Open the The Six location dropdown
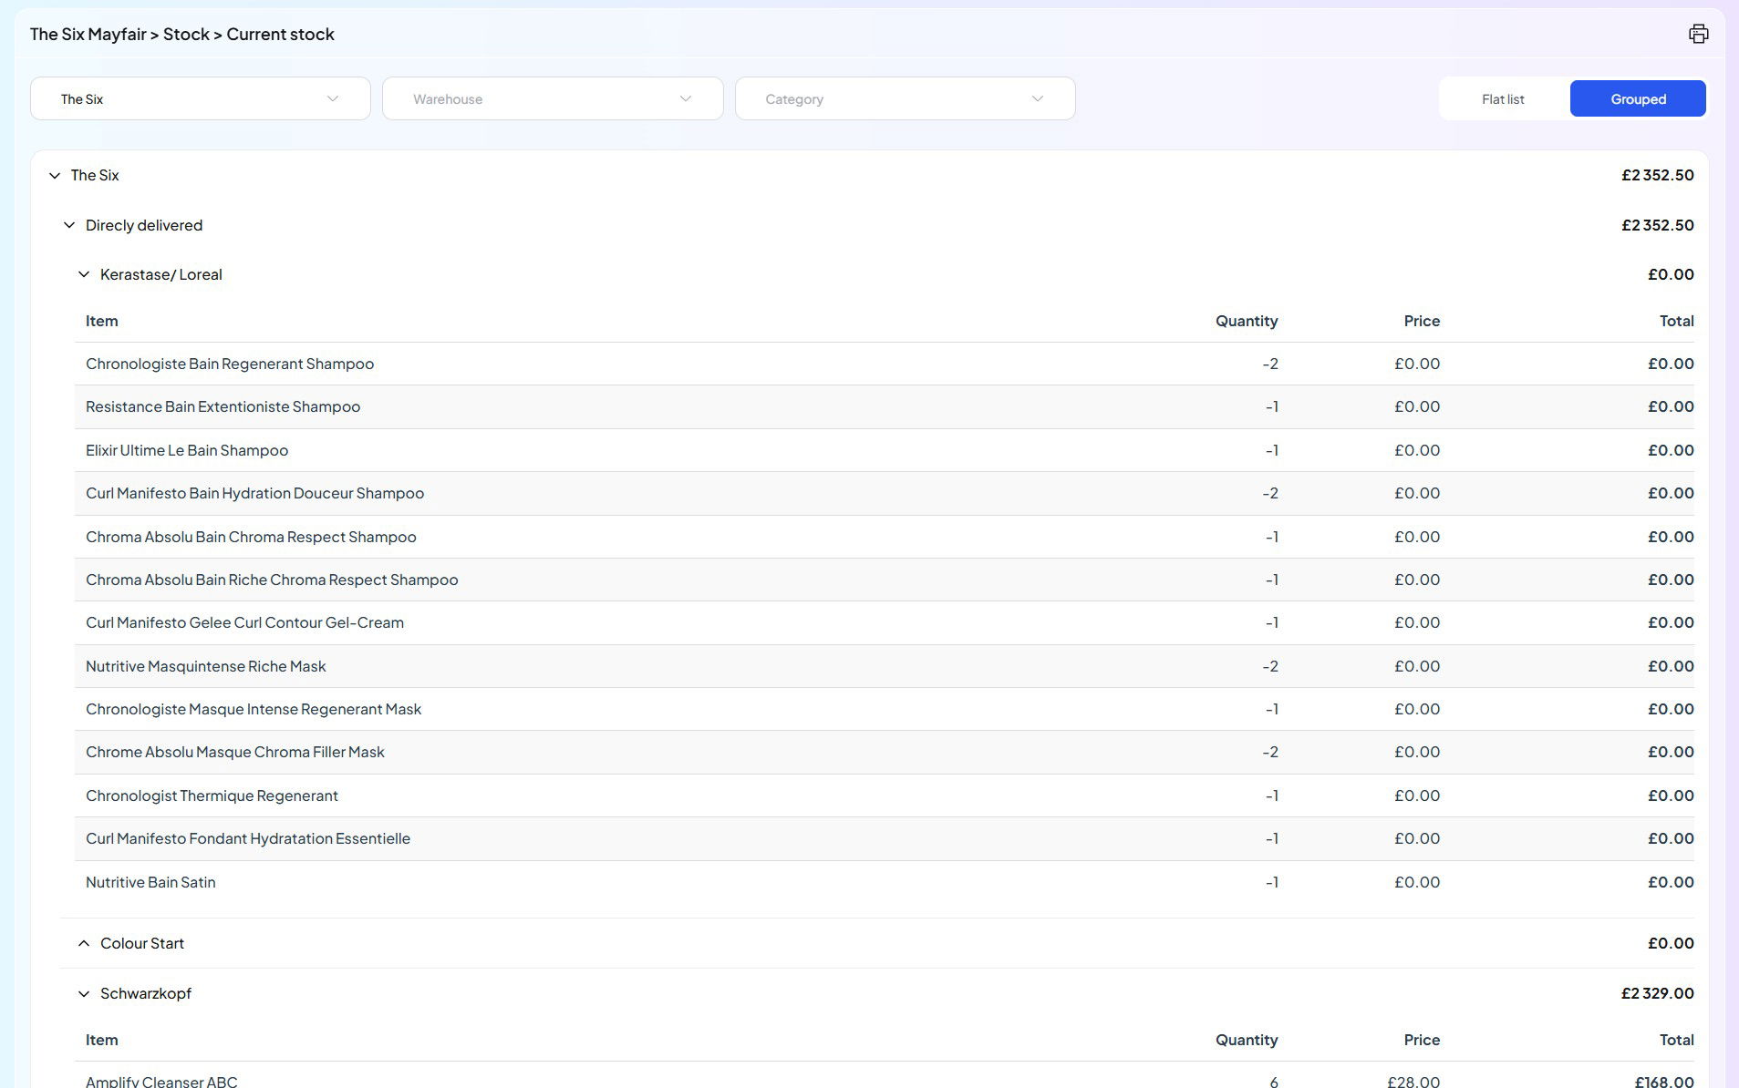The image size is (1739, 1088). tap(200, 98)
